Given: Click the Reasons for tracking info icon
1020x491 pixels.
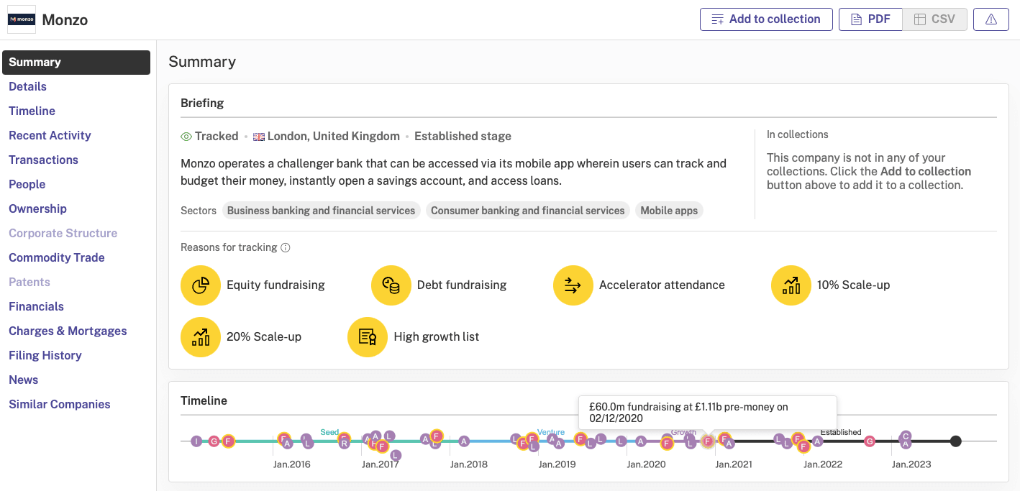Looking at the screenshot, I should coord(286,248).
